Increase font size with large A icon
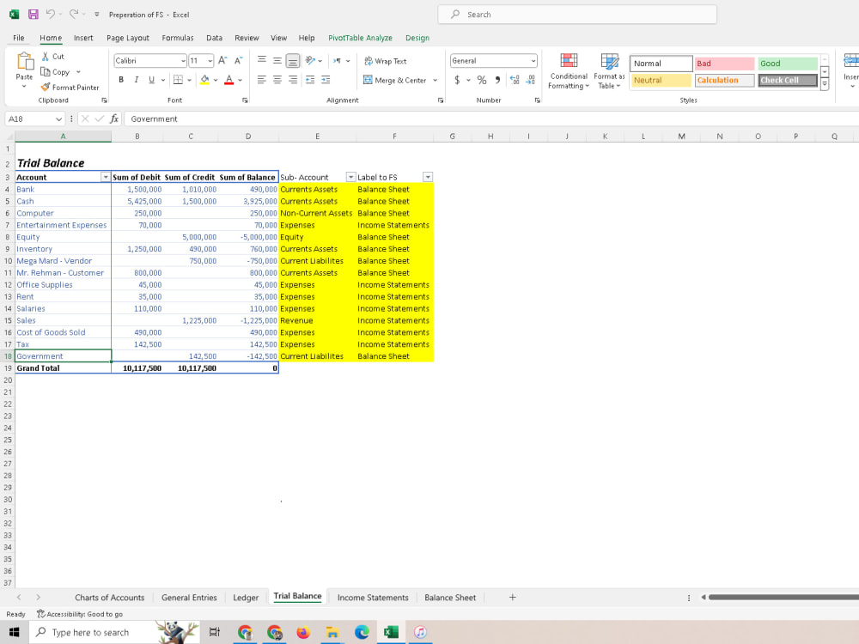The image size is (859, 644). [x=222, y=61]
